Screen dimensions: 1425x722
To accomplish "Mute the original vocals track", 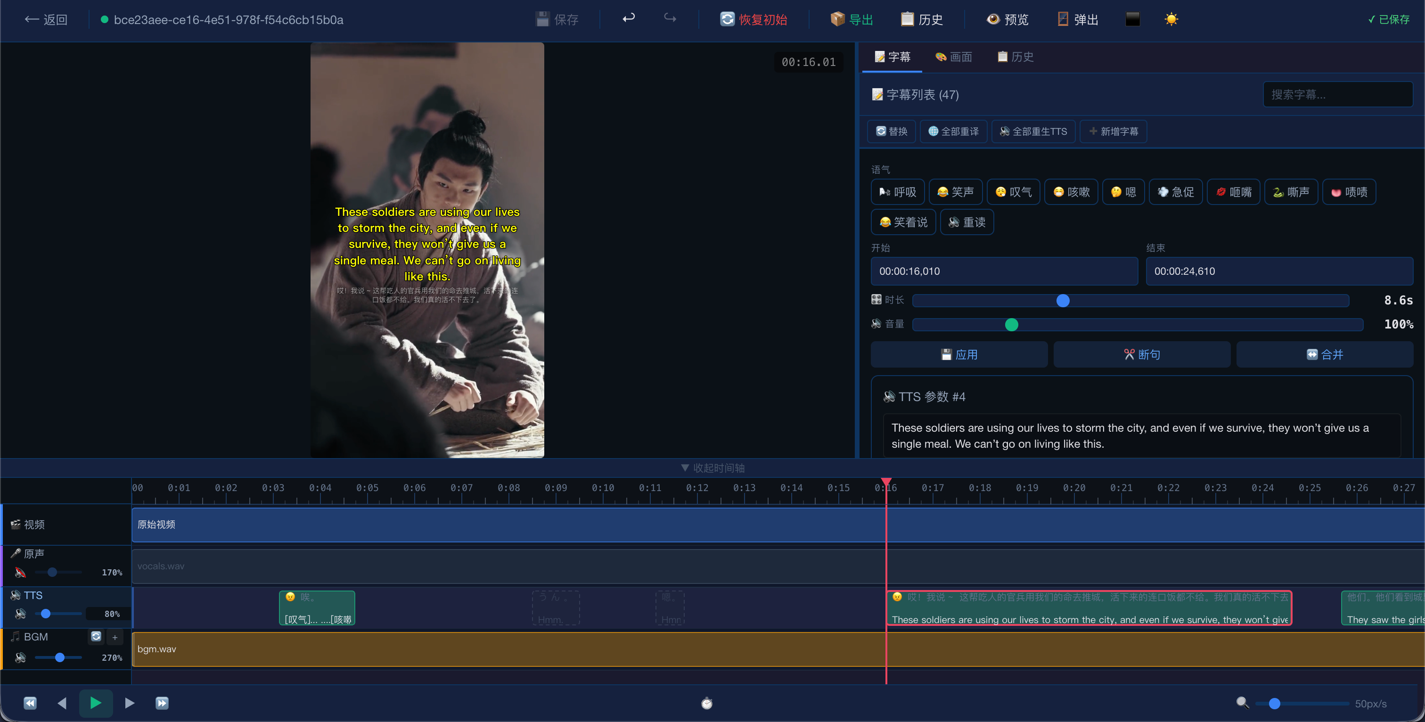I will point(20,572).
